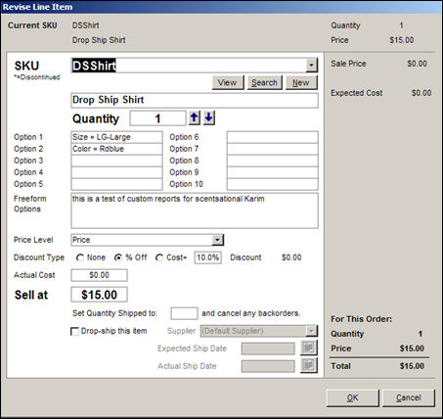Open calendar icon beside Expected Ship Date

click(308, 349)
